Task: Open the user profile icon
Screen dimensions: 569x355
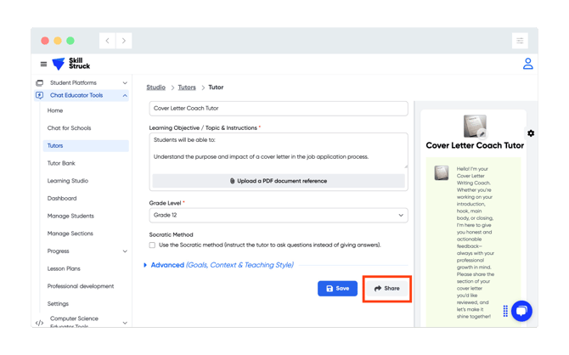Action: pos(527,64)
